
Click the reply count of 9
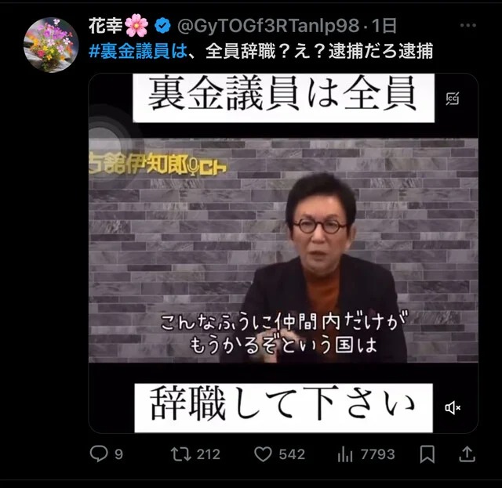(118, 454)
